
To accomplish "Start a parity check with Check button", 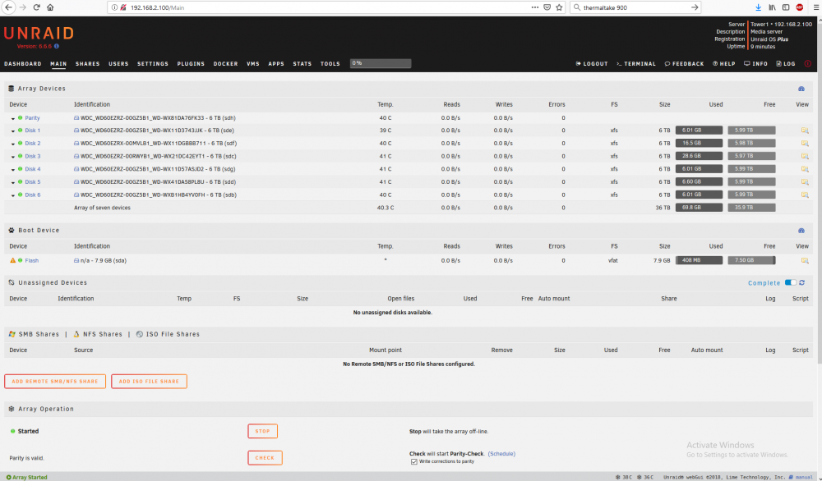I will [x=265, y=458].
